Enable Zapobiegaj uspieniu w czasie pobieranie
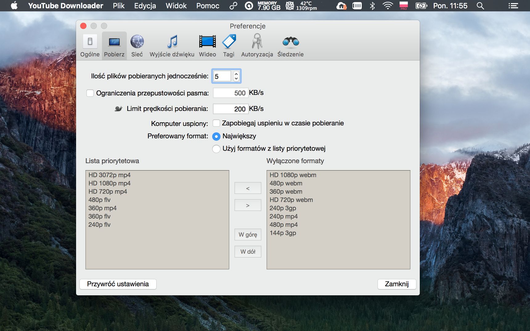This screenshot has height=331, width=530. click(x=216, y=123)
